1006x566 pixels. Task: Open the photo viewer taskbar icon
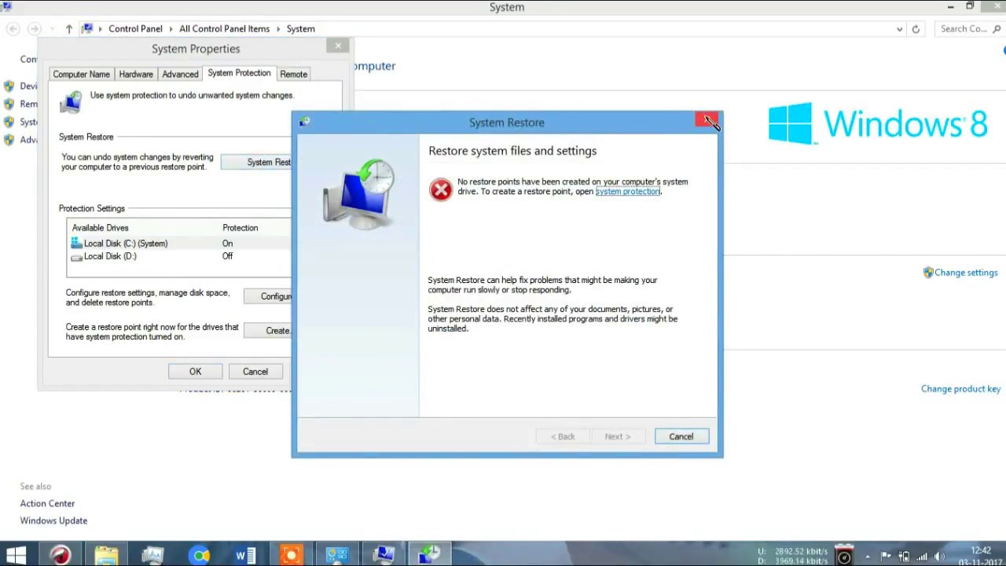(152, 555)
